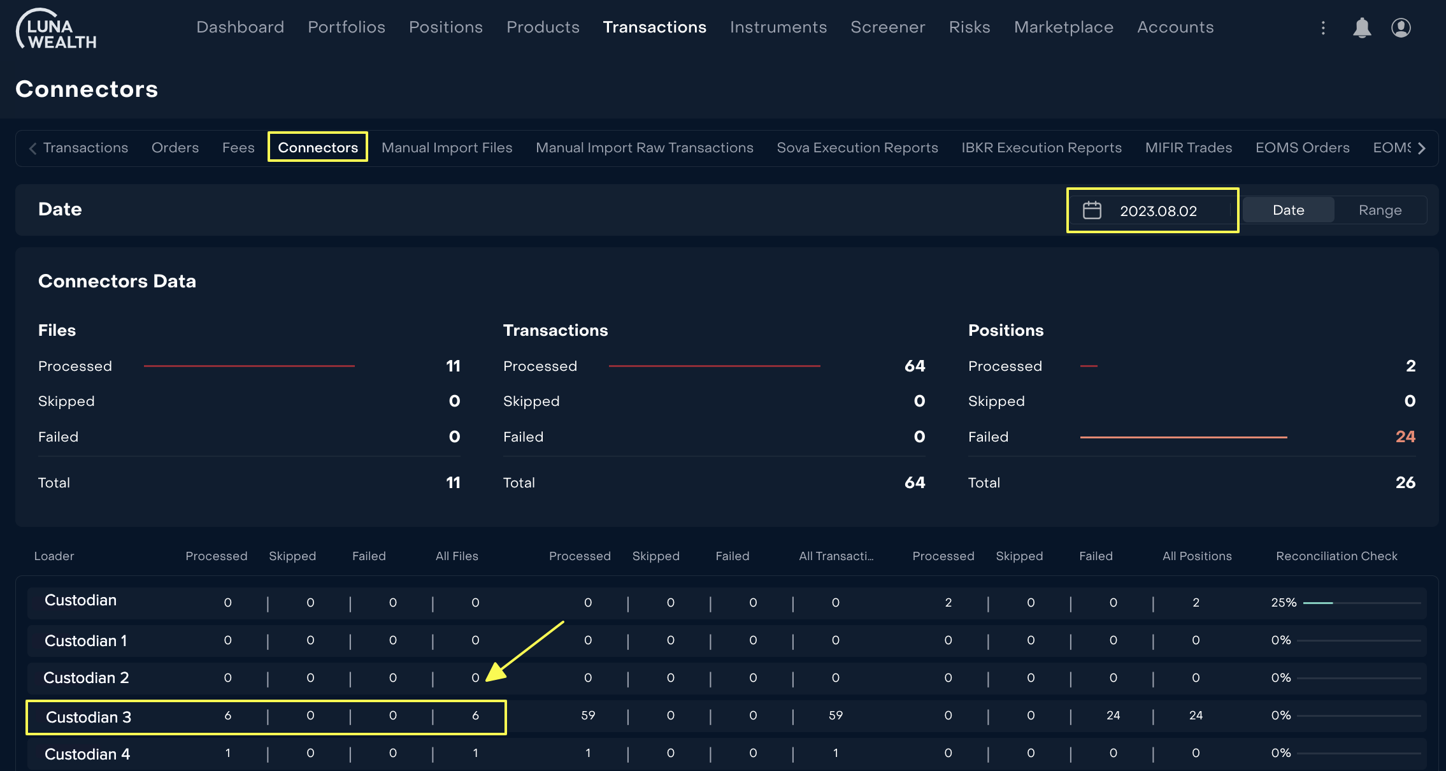Click Custodian 3 failed positions 24
The image size is (1446, 771).
pyautogui.click(x=1113, y=716)
